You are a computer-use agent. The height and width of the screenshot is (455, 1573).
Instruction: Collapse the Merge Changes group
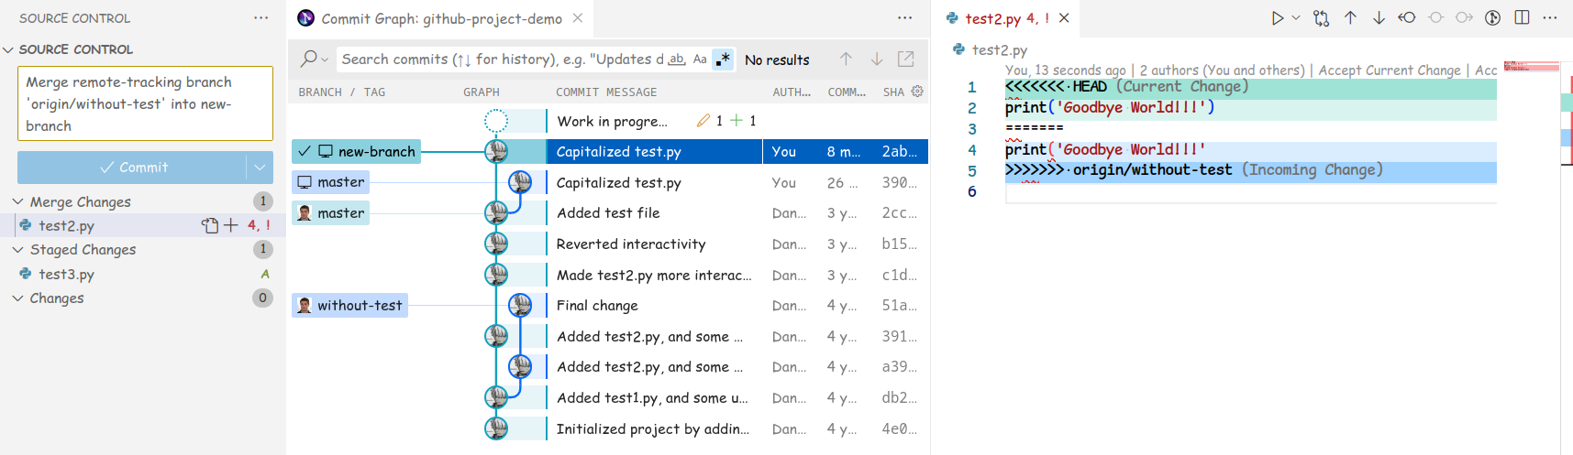click(x=17, y=201)
